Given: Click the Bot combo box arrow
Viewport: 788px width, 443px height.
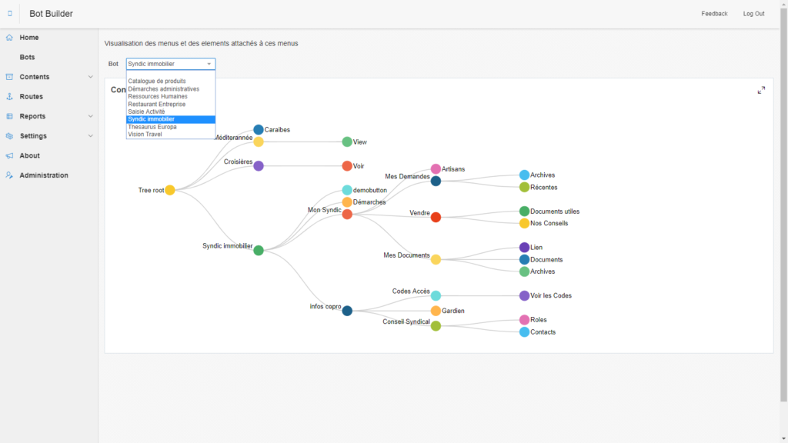Looking at the screenshot, I should 209,64.
